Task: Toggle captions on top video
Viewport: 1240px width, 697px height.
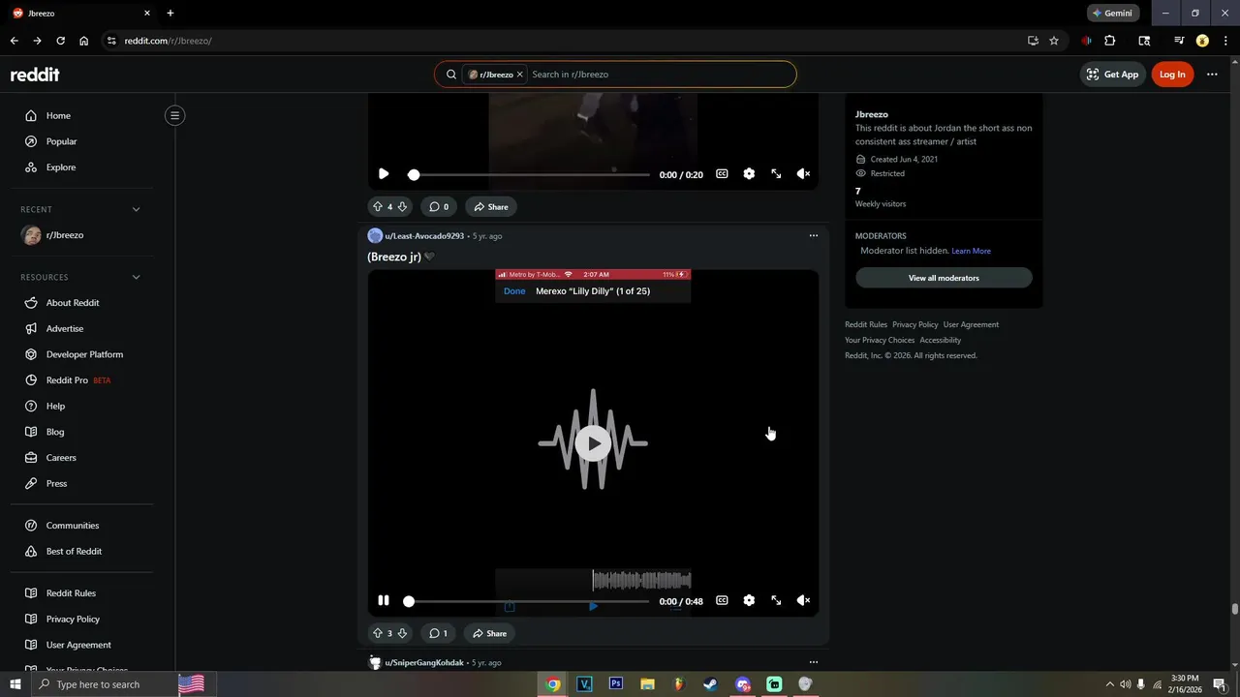Action: tap(722, 174)
